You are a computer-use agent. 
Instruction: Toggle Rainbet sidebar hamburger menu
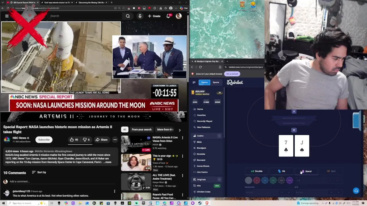194,82
